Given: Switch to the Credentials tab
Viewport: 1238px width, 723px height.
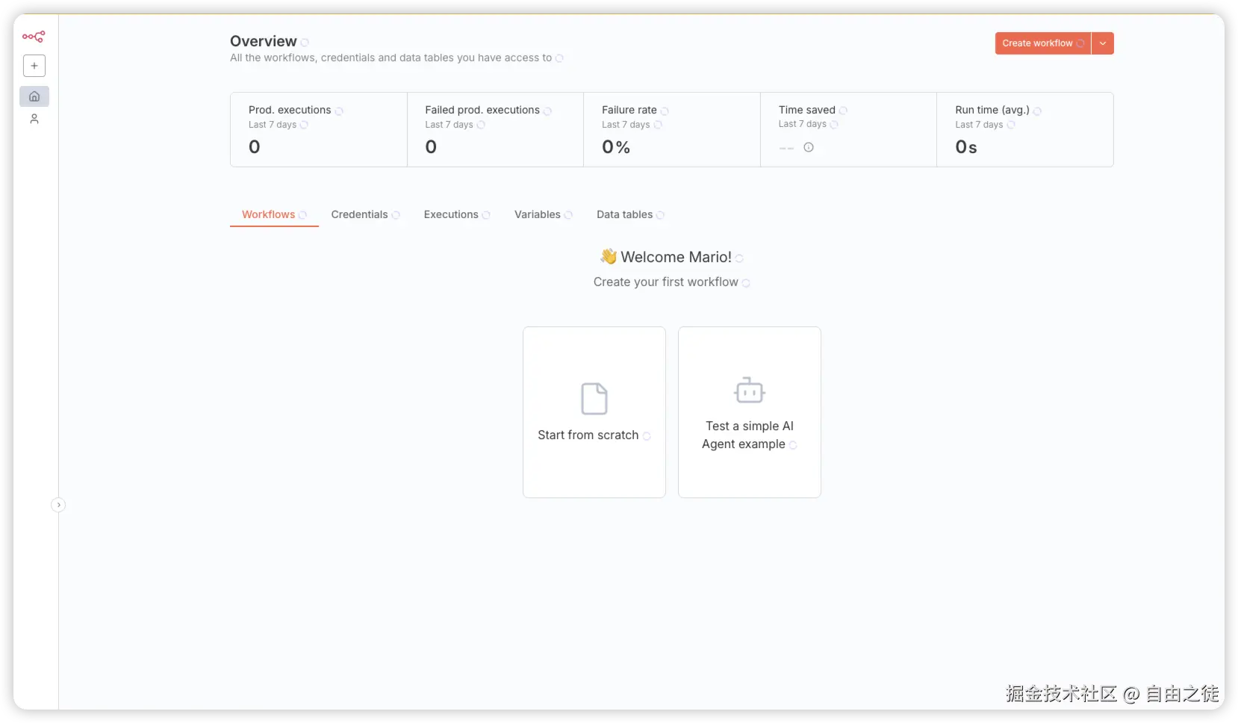Looking at the screenshot, I should point(365,214).
